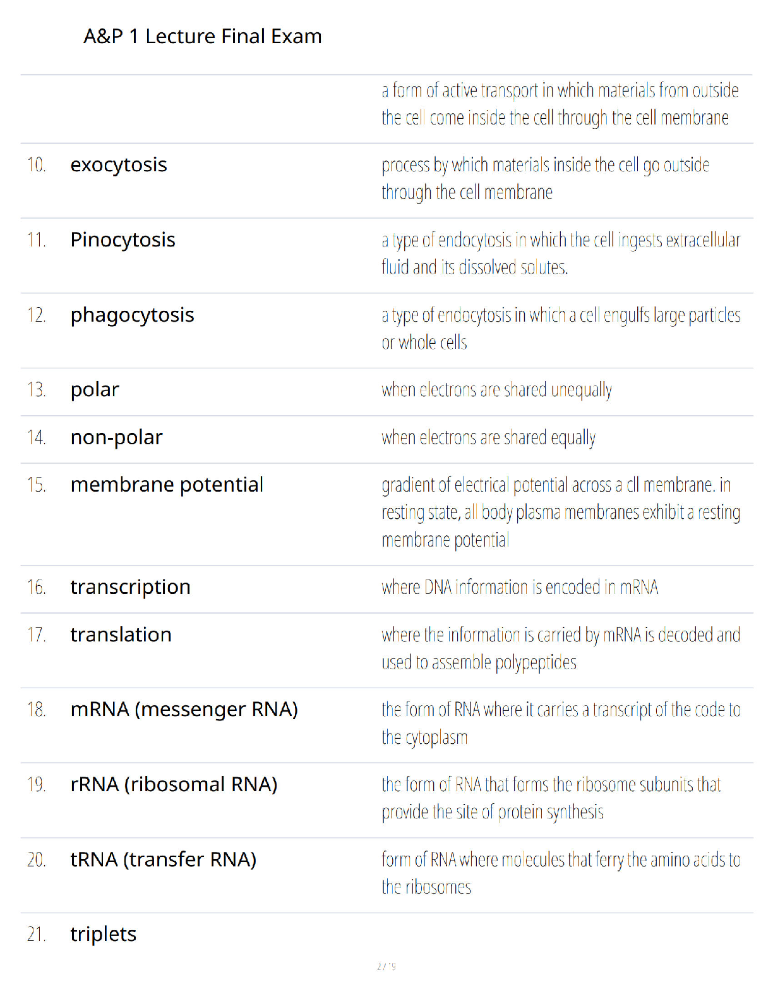Click the term 'Pinocytosis'
Viewport: 773px width, 1001px height.
(123, 240)
